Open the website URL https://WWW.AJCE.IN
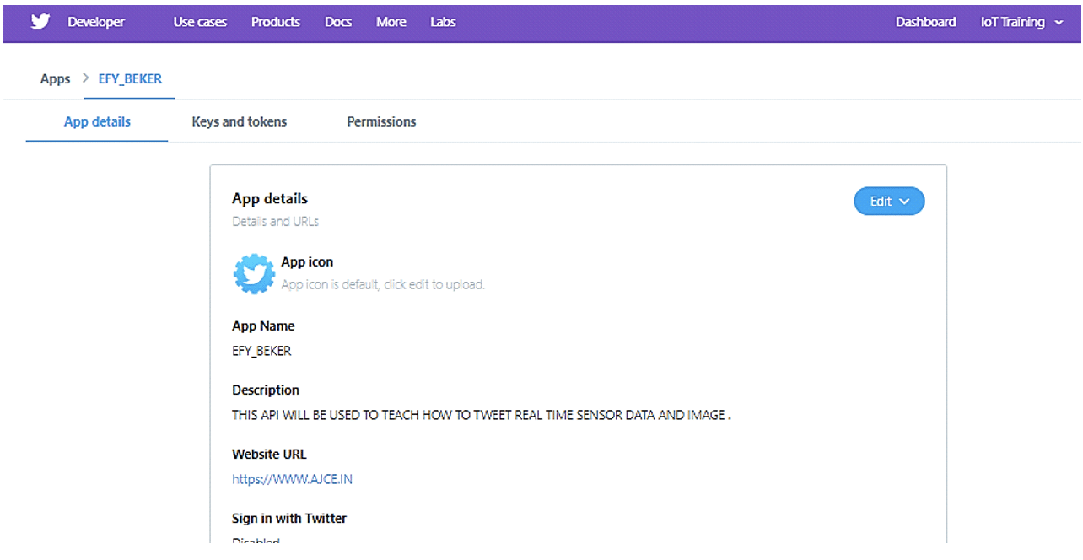 (291, 478)
